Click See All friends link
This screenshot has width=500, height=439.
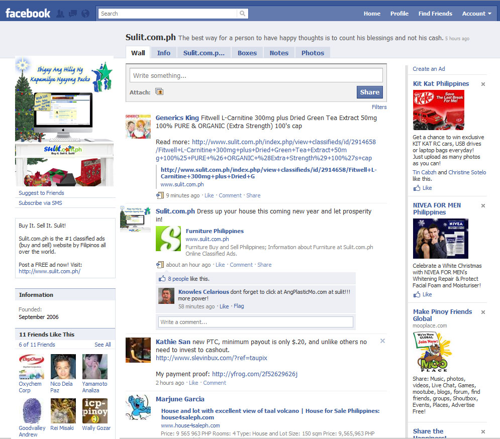pos(103,345)
